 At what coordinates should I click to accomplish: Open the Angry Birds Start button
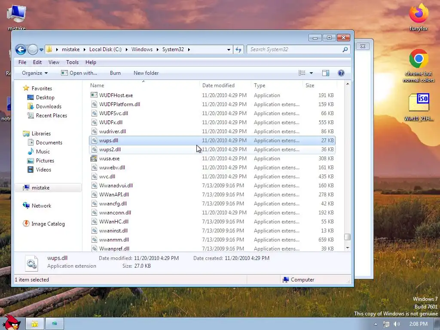pos(11,323)
